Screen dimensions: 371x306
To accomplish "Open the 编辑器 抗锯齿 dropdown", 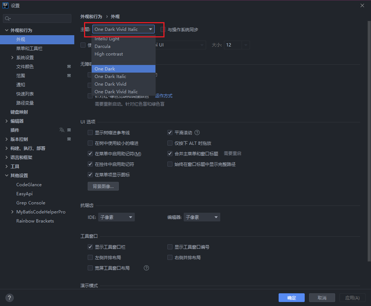I will 202,217.
